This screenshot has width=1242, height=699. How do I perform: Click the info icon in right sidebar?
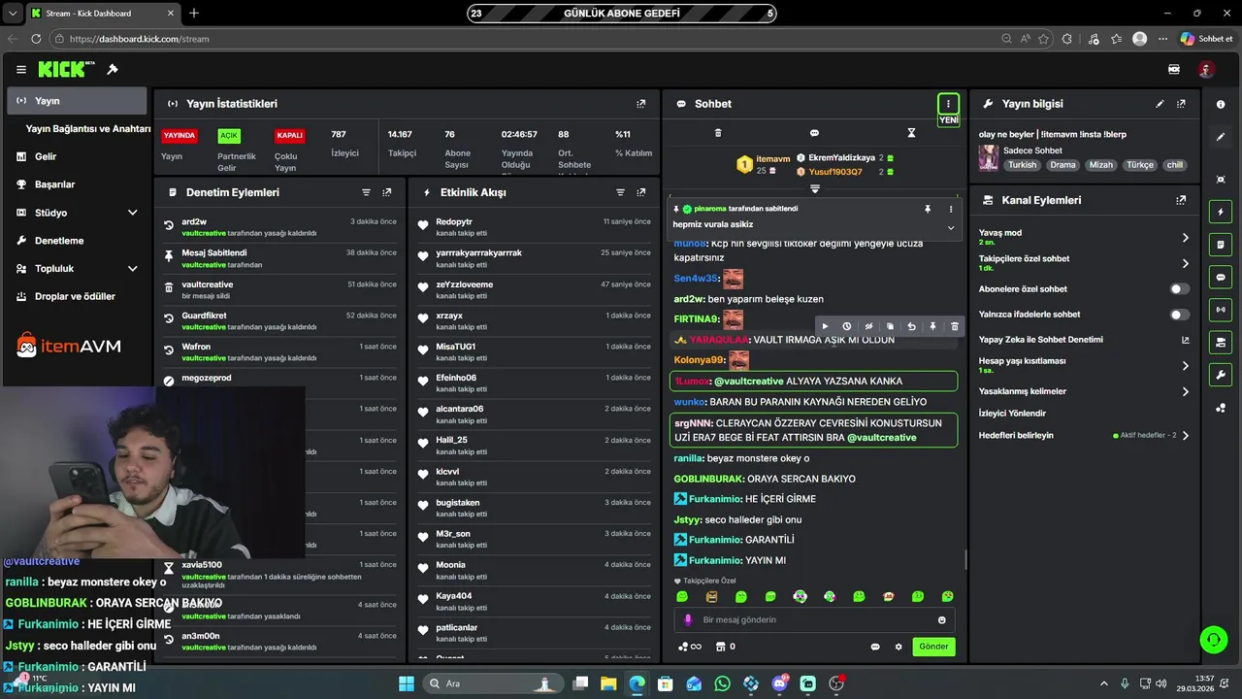tap(1221, 104)
